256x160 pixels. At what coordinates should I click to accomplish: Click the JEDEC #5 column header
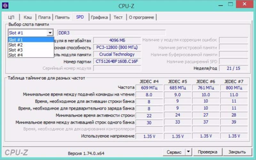point(178,82)
